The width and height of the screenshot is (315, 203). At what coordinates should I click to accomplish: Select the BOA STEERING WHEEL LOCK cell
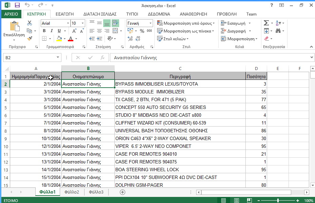point(180,170)
